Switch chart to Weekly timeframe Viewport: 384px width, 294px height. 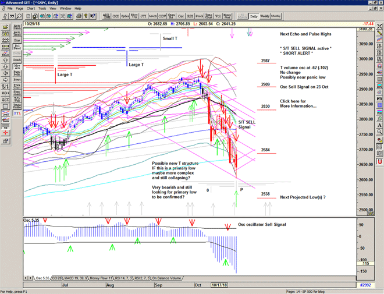tap(264, 16)
